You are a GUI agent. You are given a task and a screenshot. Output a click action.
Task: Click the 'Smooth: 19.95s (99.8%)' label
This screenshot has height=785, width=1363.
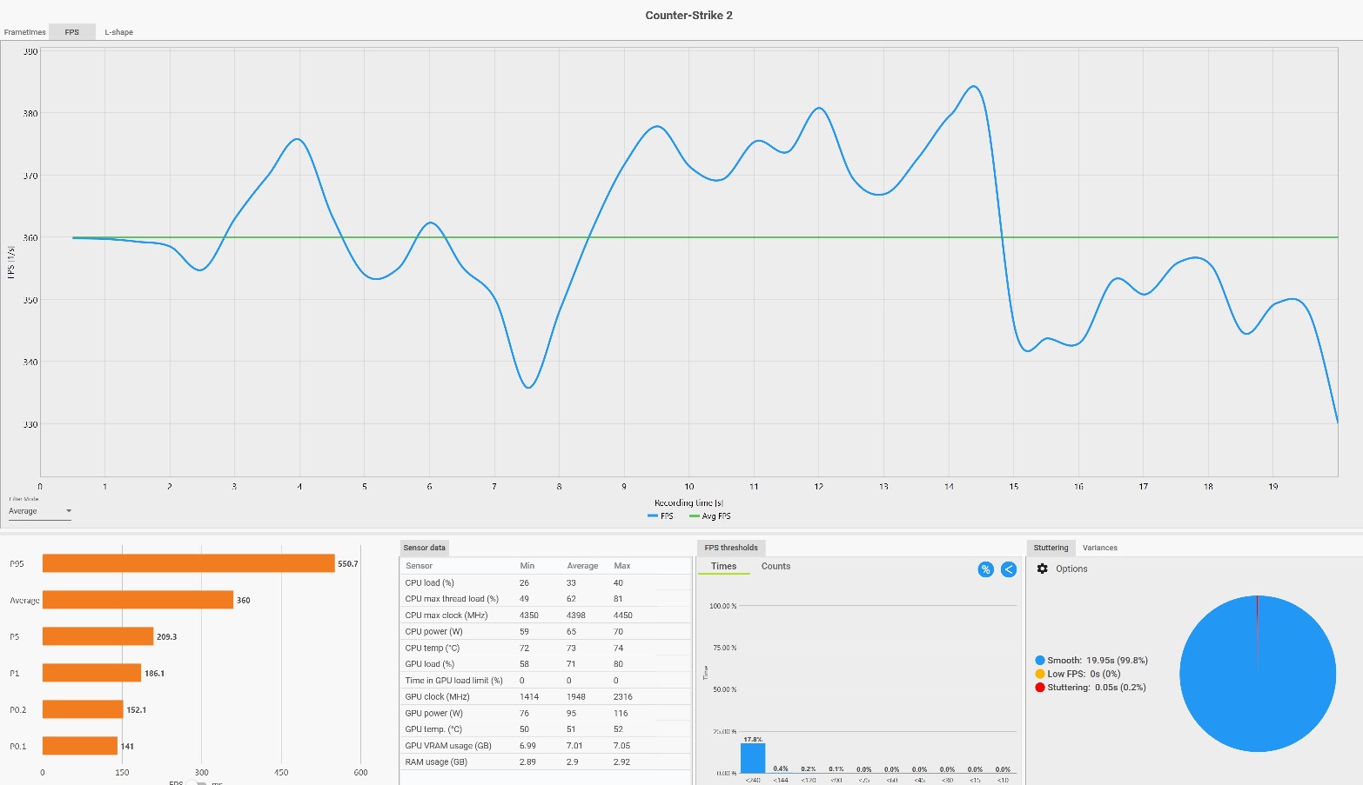(1098, 661)
